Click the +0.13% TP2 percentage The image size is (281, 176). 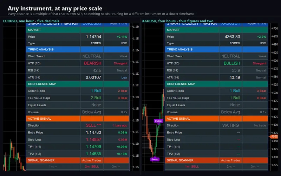122,154
